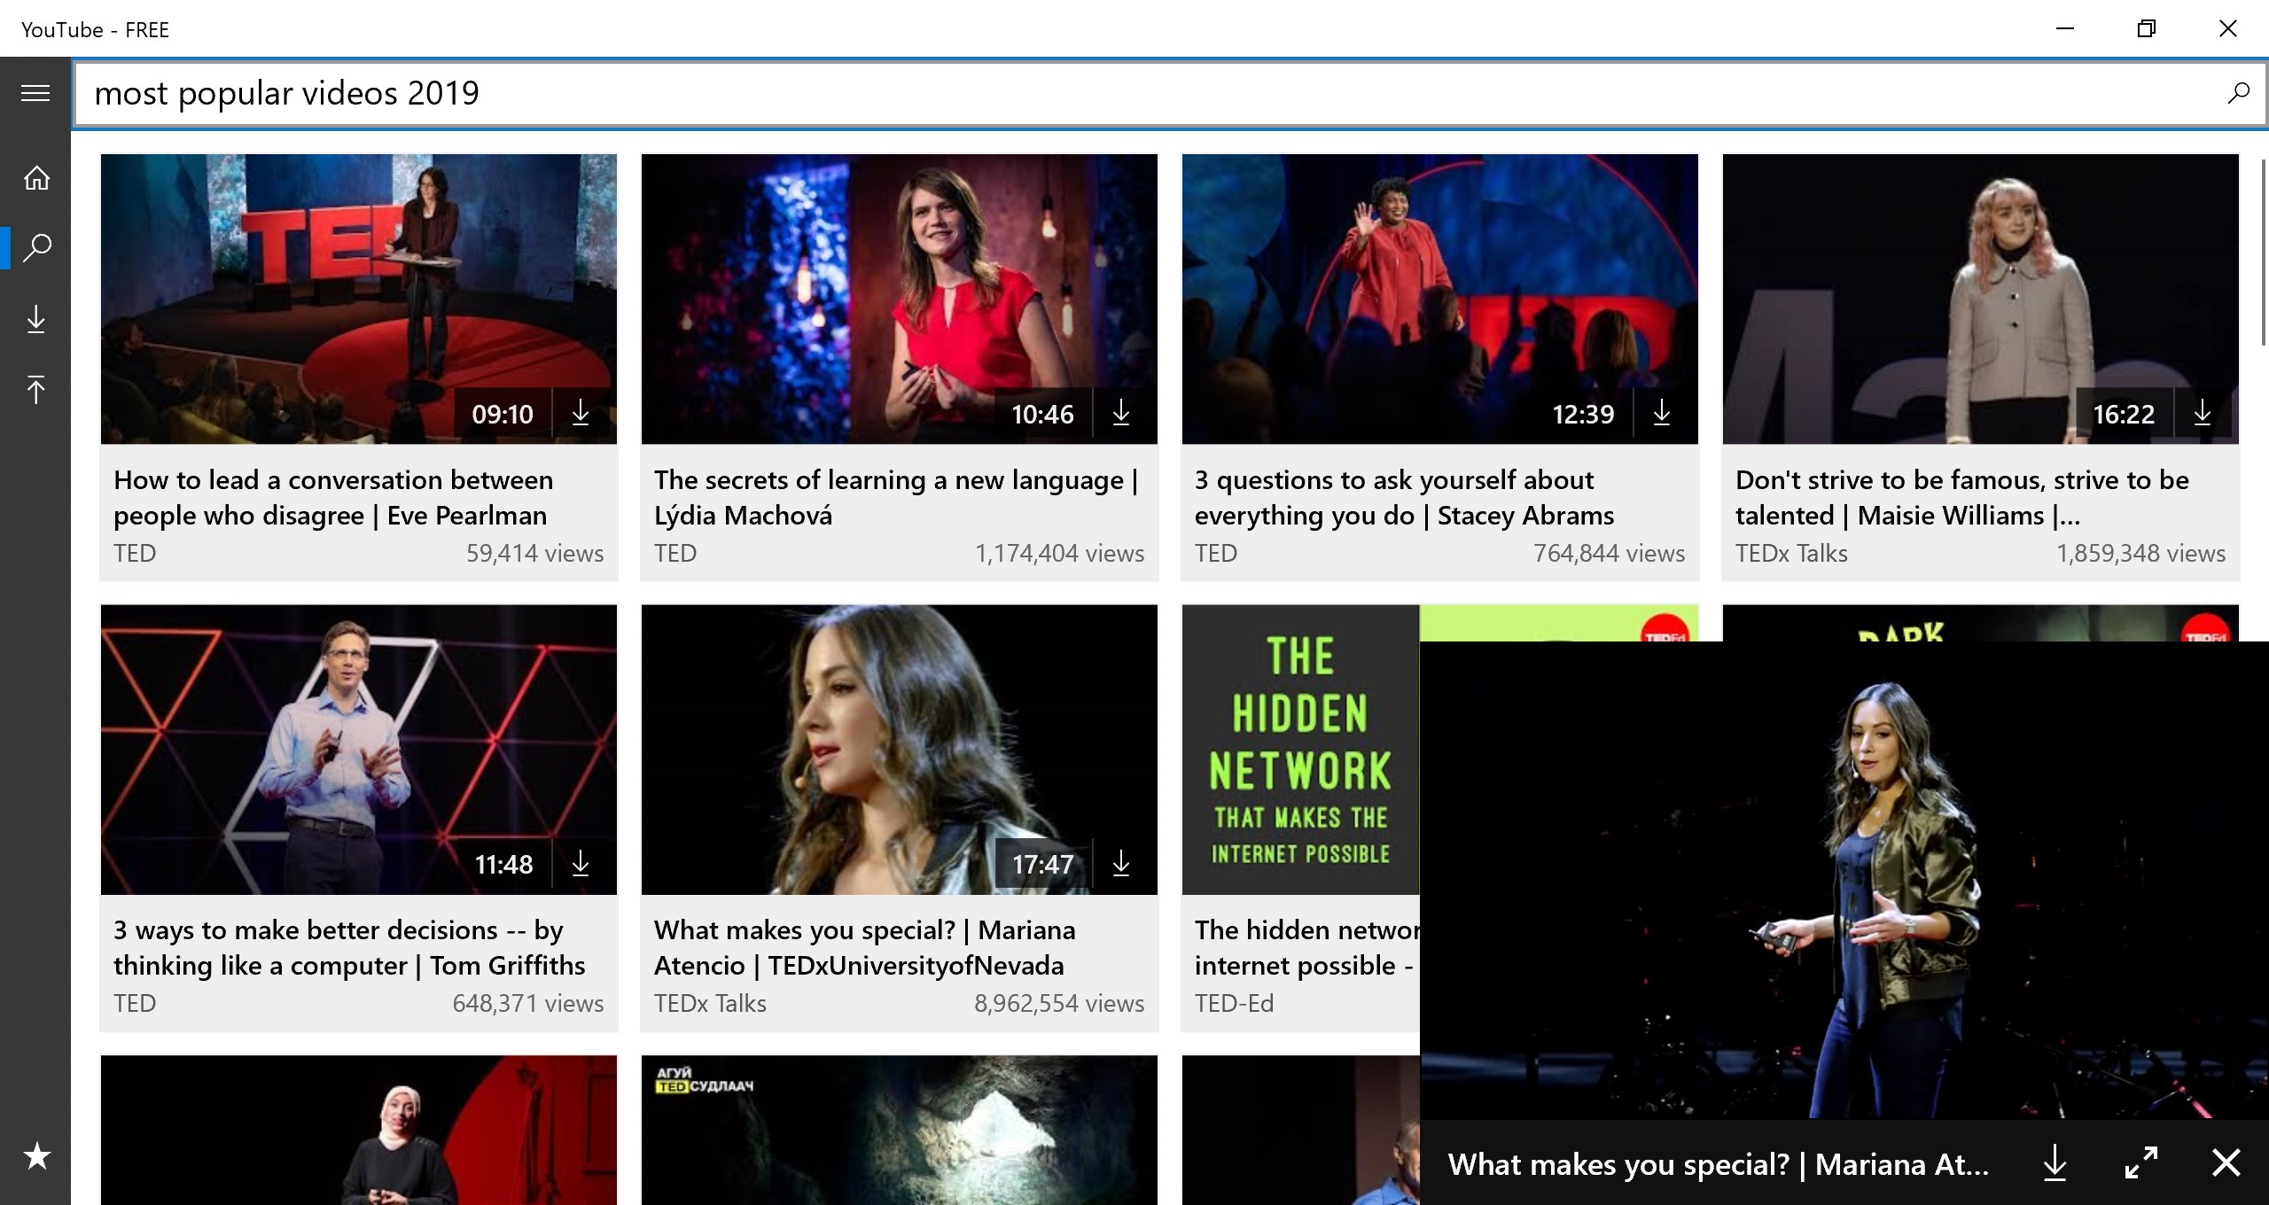Download the Tom Griffiths video
Screen dimensions: 2269x1205
point(581,863)
